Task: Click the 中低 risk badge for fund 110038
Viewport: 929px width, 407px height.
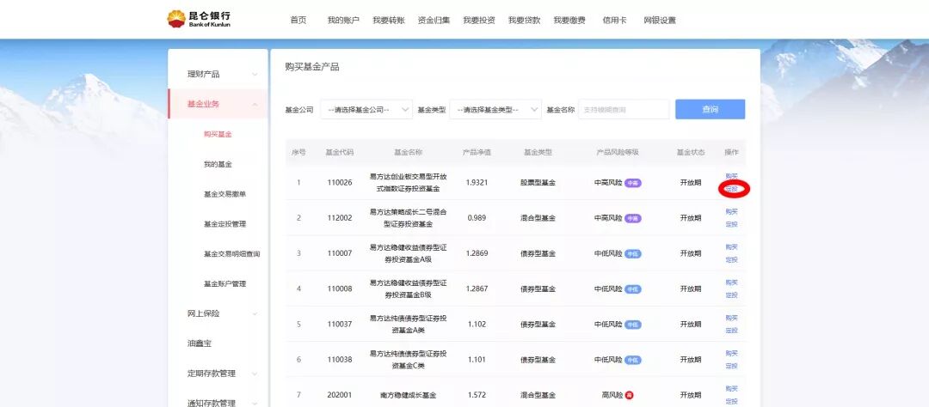Action: pos(633,361)
